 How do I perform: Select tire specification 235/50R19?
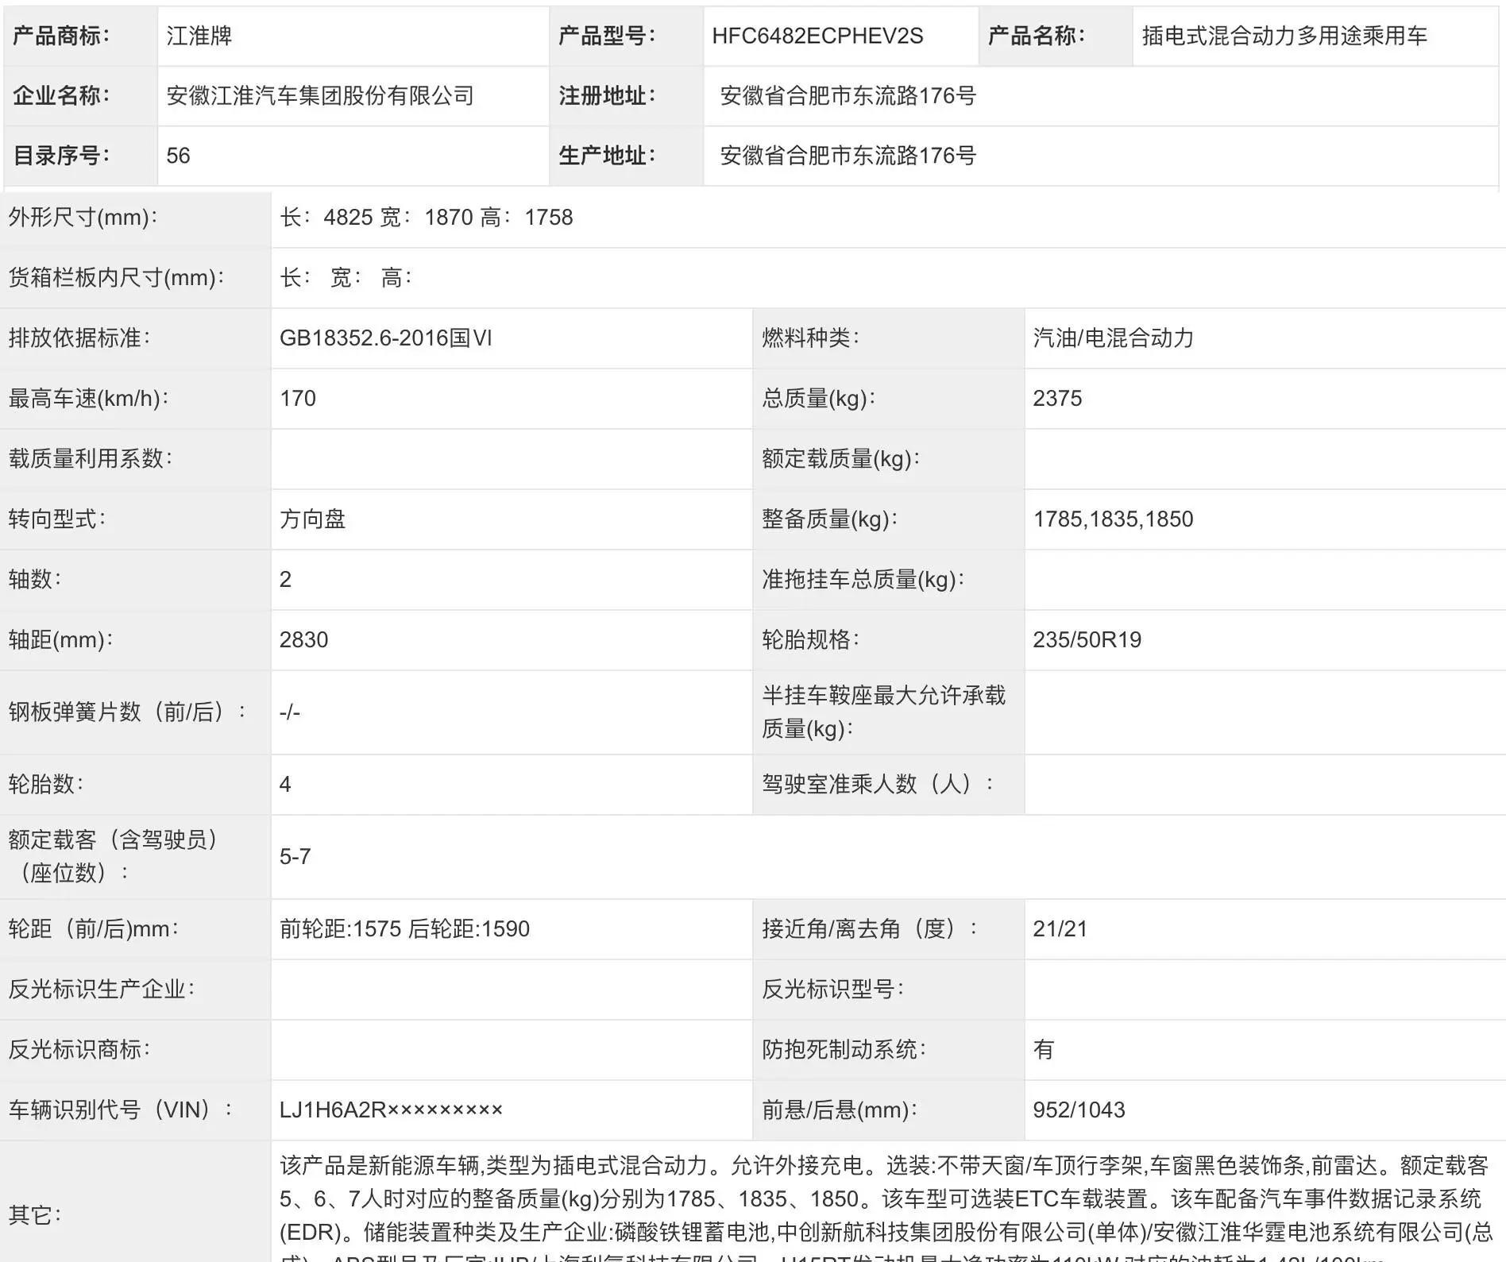pos(1087,640)
